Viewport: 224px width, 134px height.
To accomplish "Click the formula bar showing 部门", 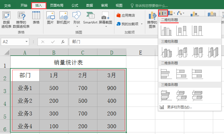I will coord(114,42).
